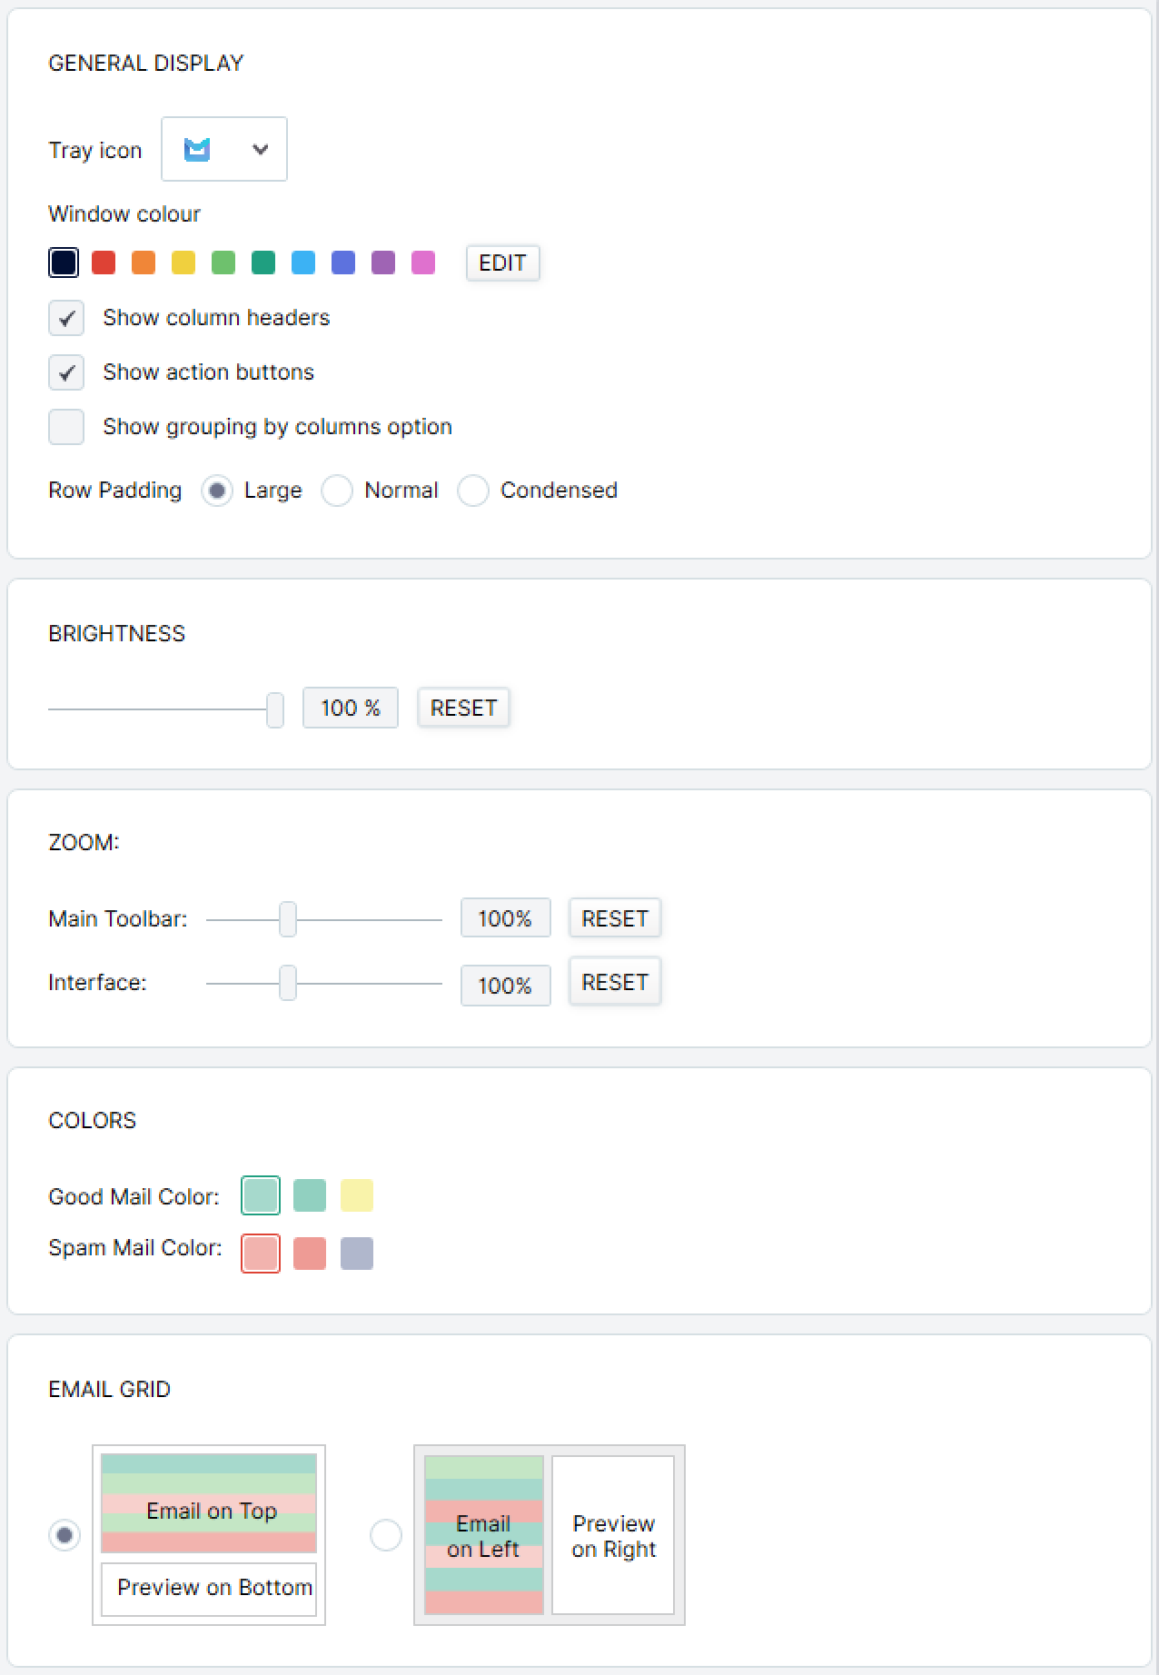This screenshot has width=1159, height=1675.
Task: Select the purple window colour swatch
Action: coord(383,263)
